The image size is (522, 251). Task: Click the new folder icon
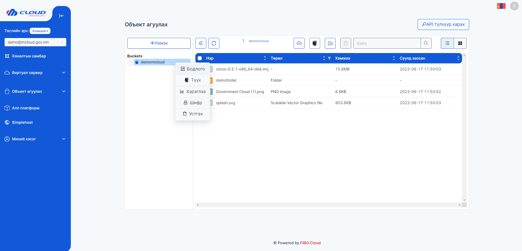click(330, 43)
